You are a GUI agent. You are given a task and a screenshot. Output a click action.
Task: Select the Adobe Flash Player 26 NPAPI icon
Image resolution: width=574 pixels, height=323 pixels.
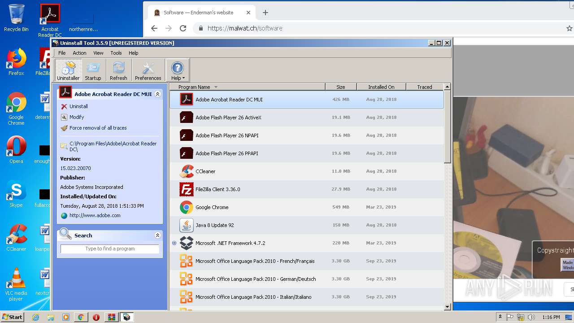[187, 135]
